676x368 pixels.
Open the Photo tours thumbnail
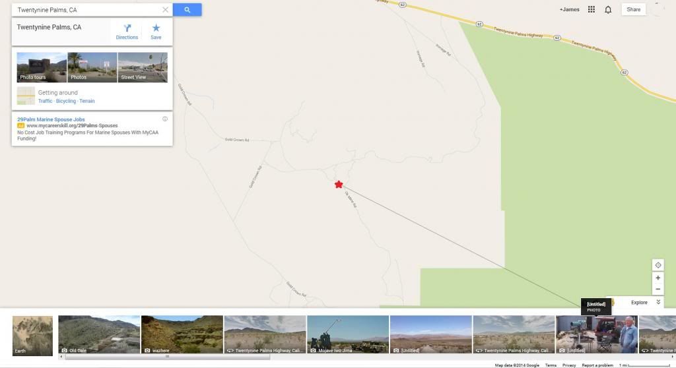click(x=42, y=67)
